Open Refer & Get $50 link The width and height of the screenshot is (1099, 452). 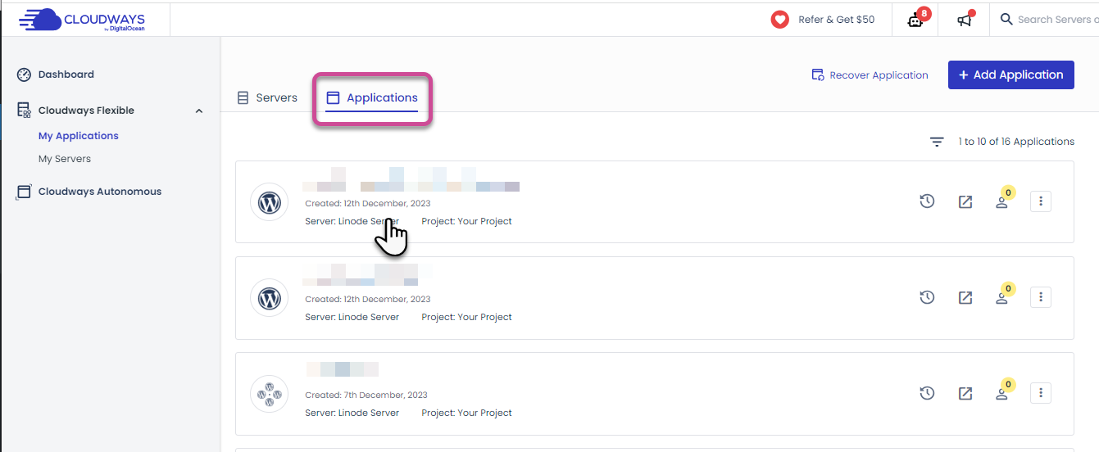tap(836, 20)
